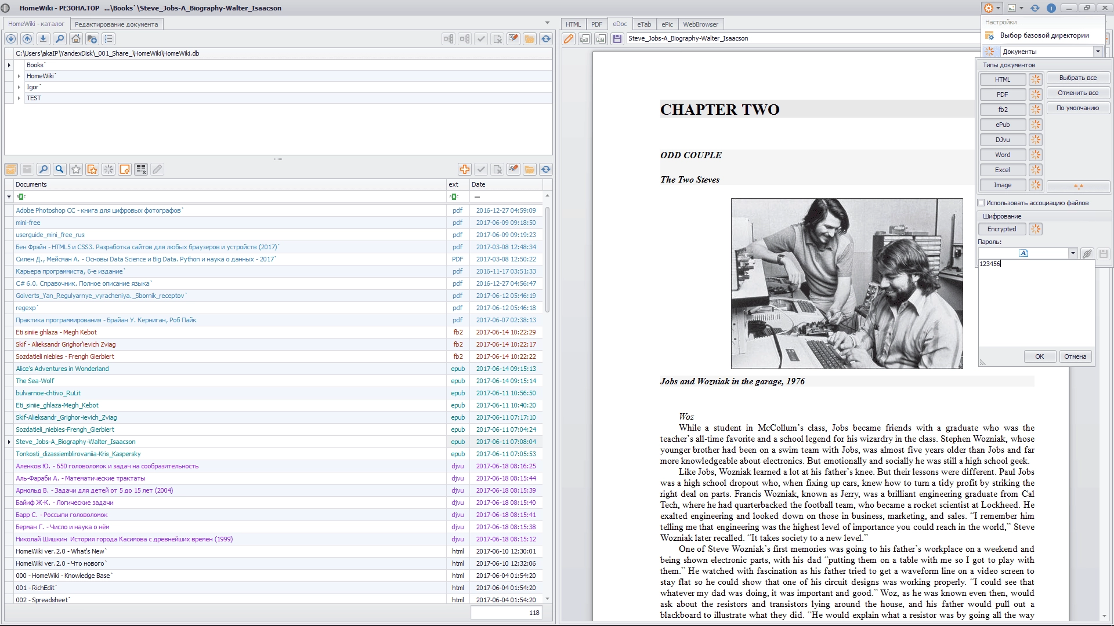Open the left tab strip overflow arrow
Viewport: 1114px width, 626px height.
point(547,23)
